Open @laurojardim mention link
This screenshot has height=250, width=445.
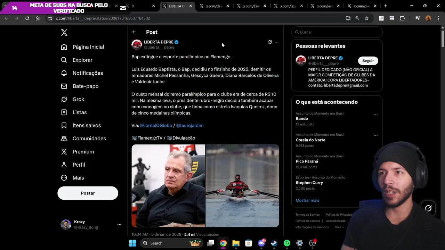click(x=190, y=125)
